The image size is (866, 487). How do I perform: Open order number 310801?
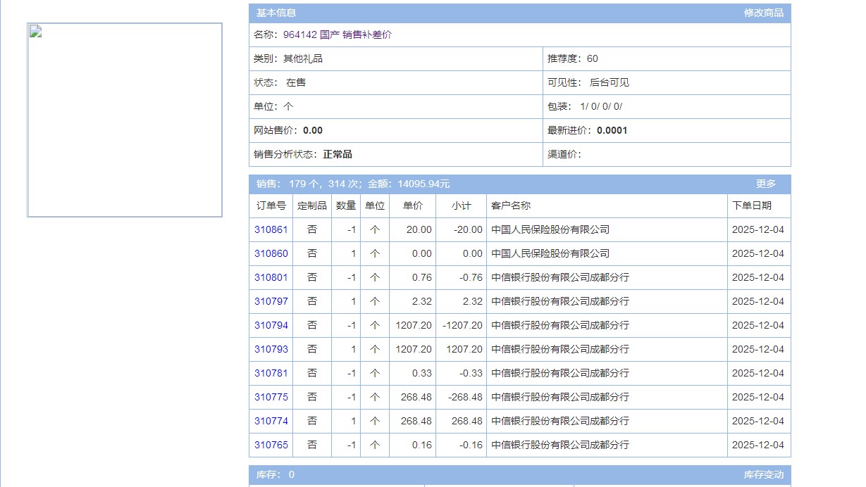271,277
